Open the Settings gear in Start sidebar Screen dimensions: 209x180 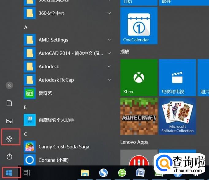[x=9, y=139]
